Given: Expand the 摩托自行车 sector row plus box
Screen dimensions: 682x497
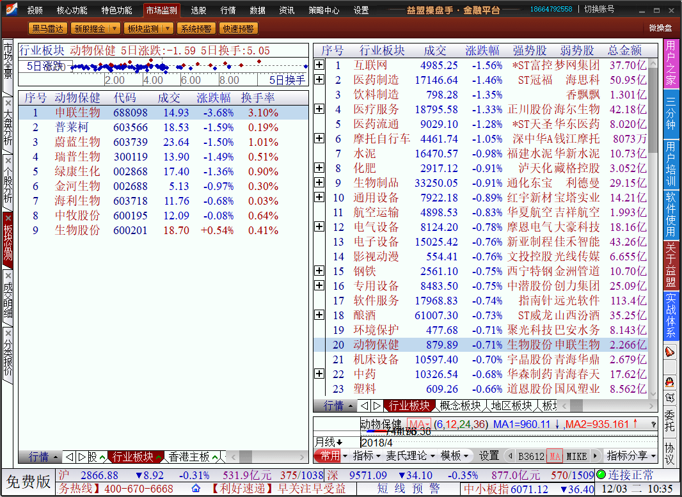Looking at the screenshot, I should 319,138.
